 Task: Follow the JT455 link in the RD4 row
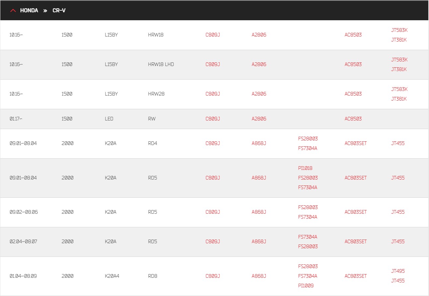pos(398,143)
